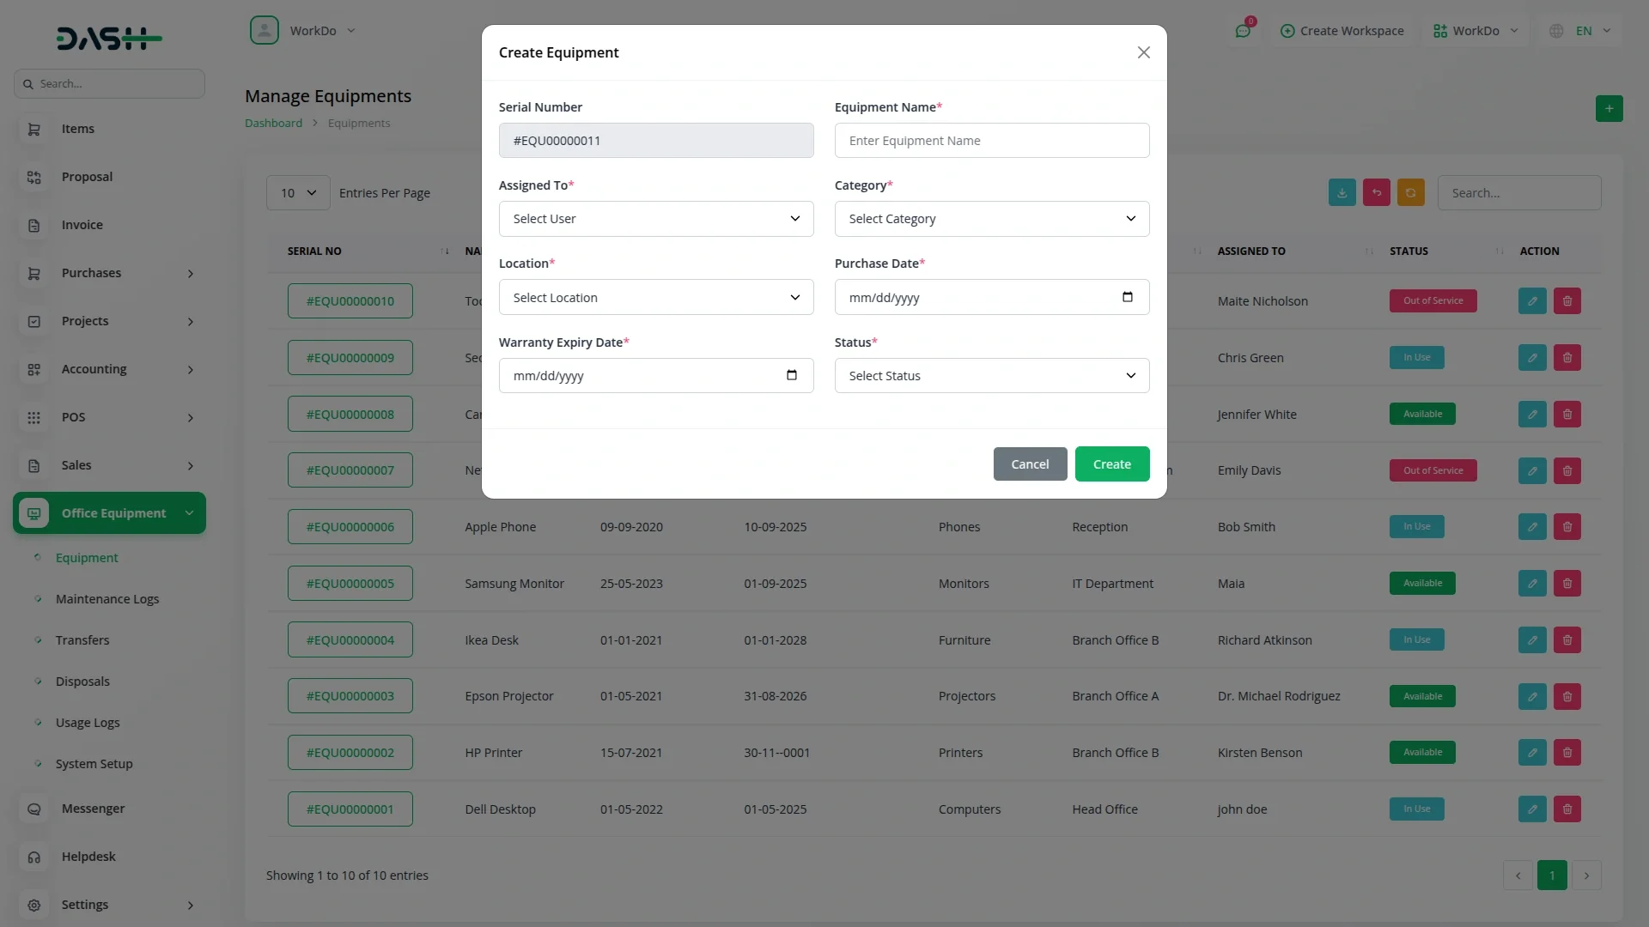This screenshot has height=927, width=1649.
Task: Click the export download icon button
Action: pos(1342,192)
